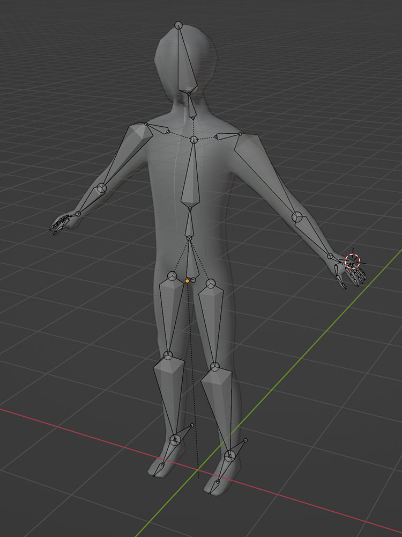Viewport: 402px width, 537px height.
Task: Click the knee joint on the screen-left leg
Action: point(168,355)
